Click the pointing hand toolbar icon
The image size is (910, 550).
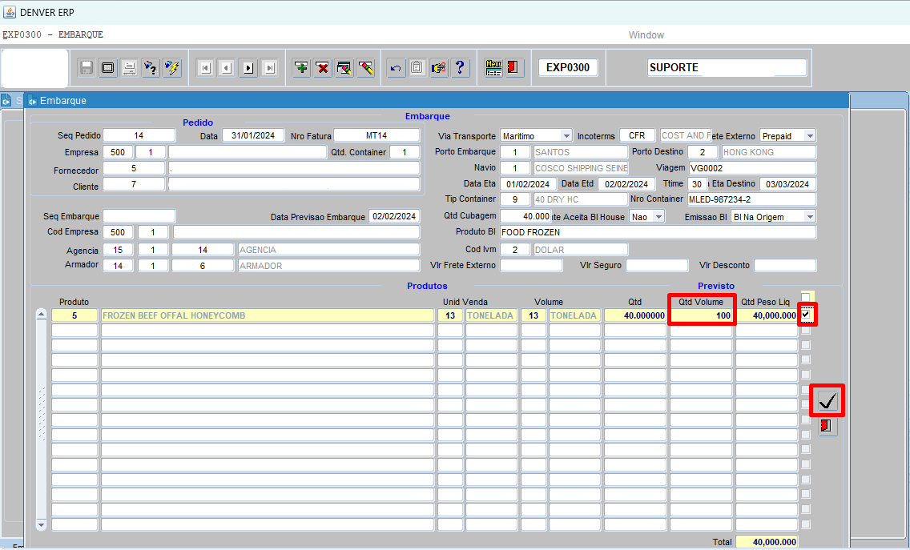click(439, 68)
